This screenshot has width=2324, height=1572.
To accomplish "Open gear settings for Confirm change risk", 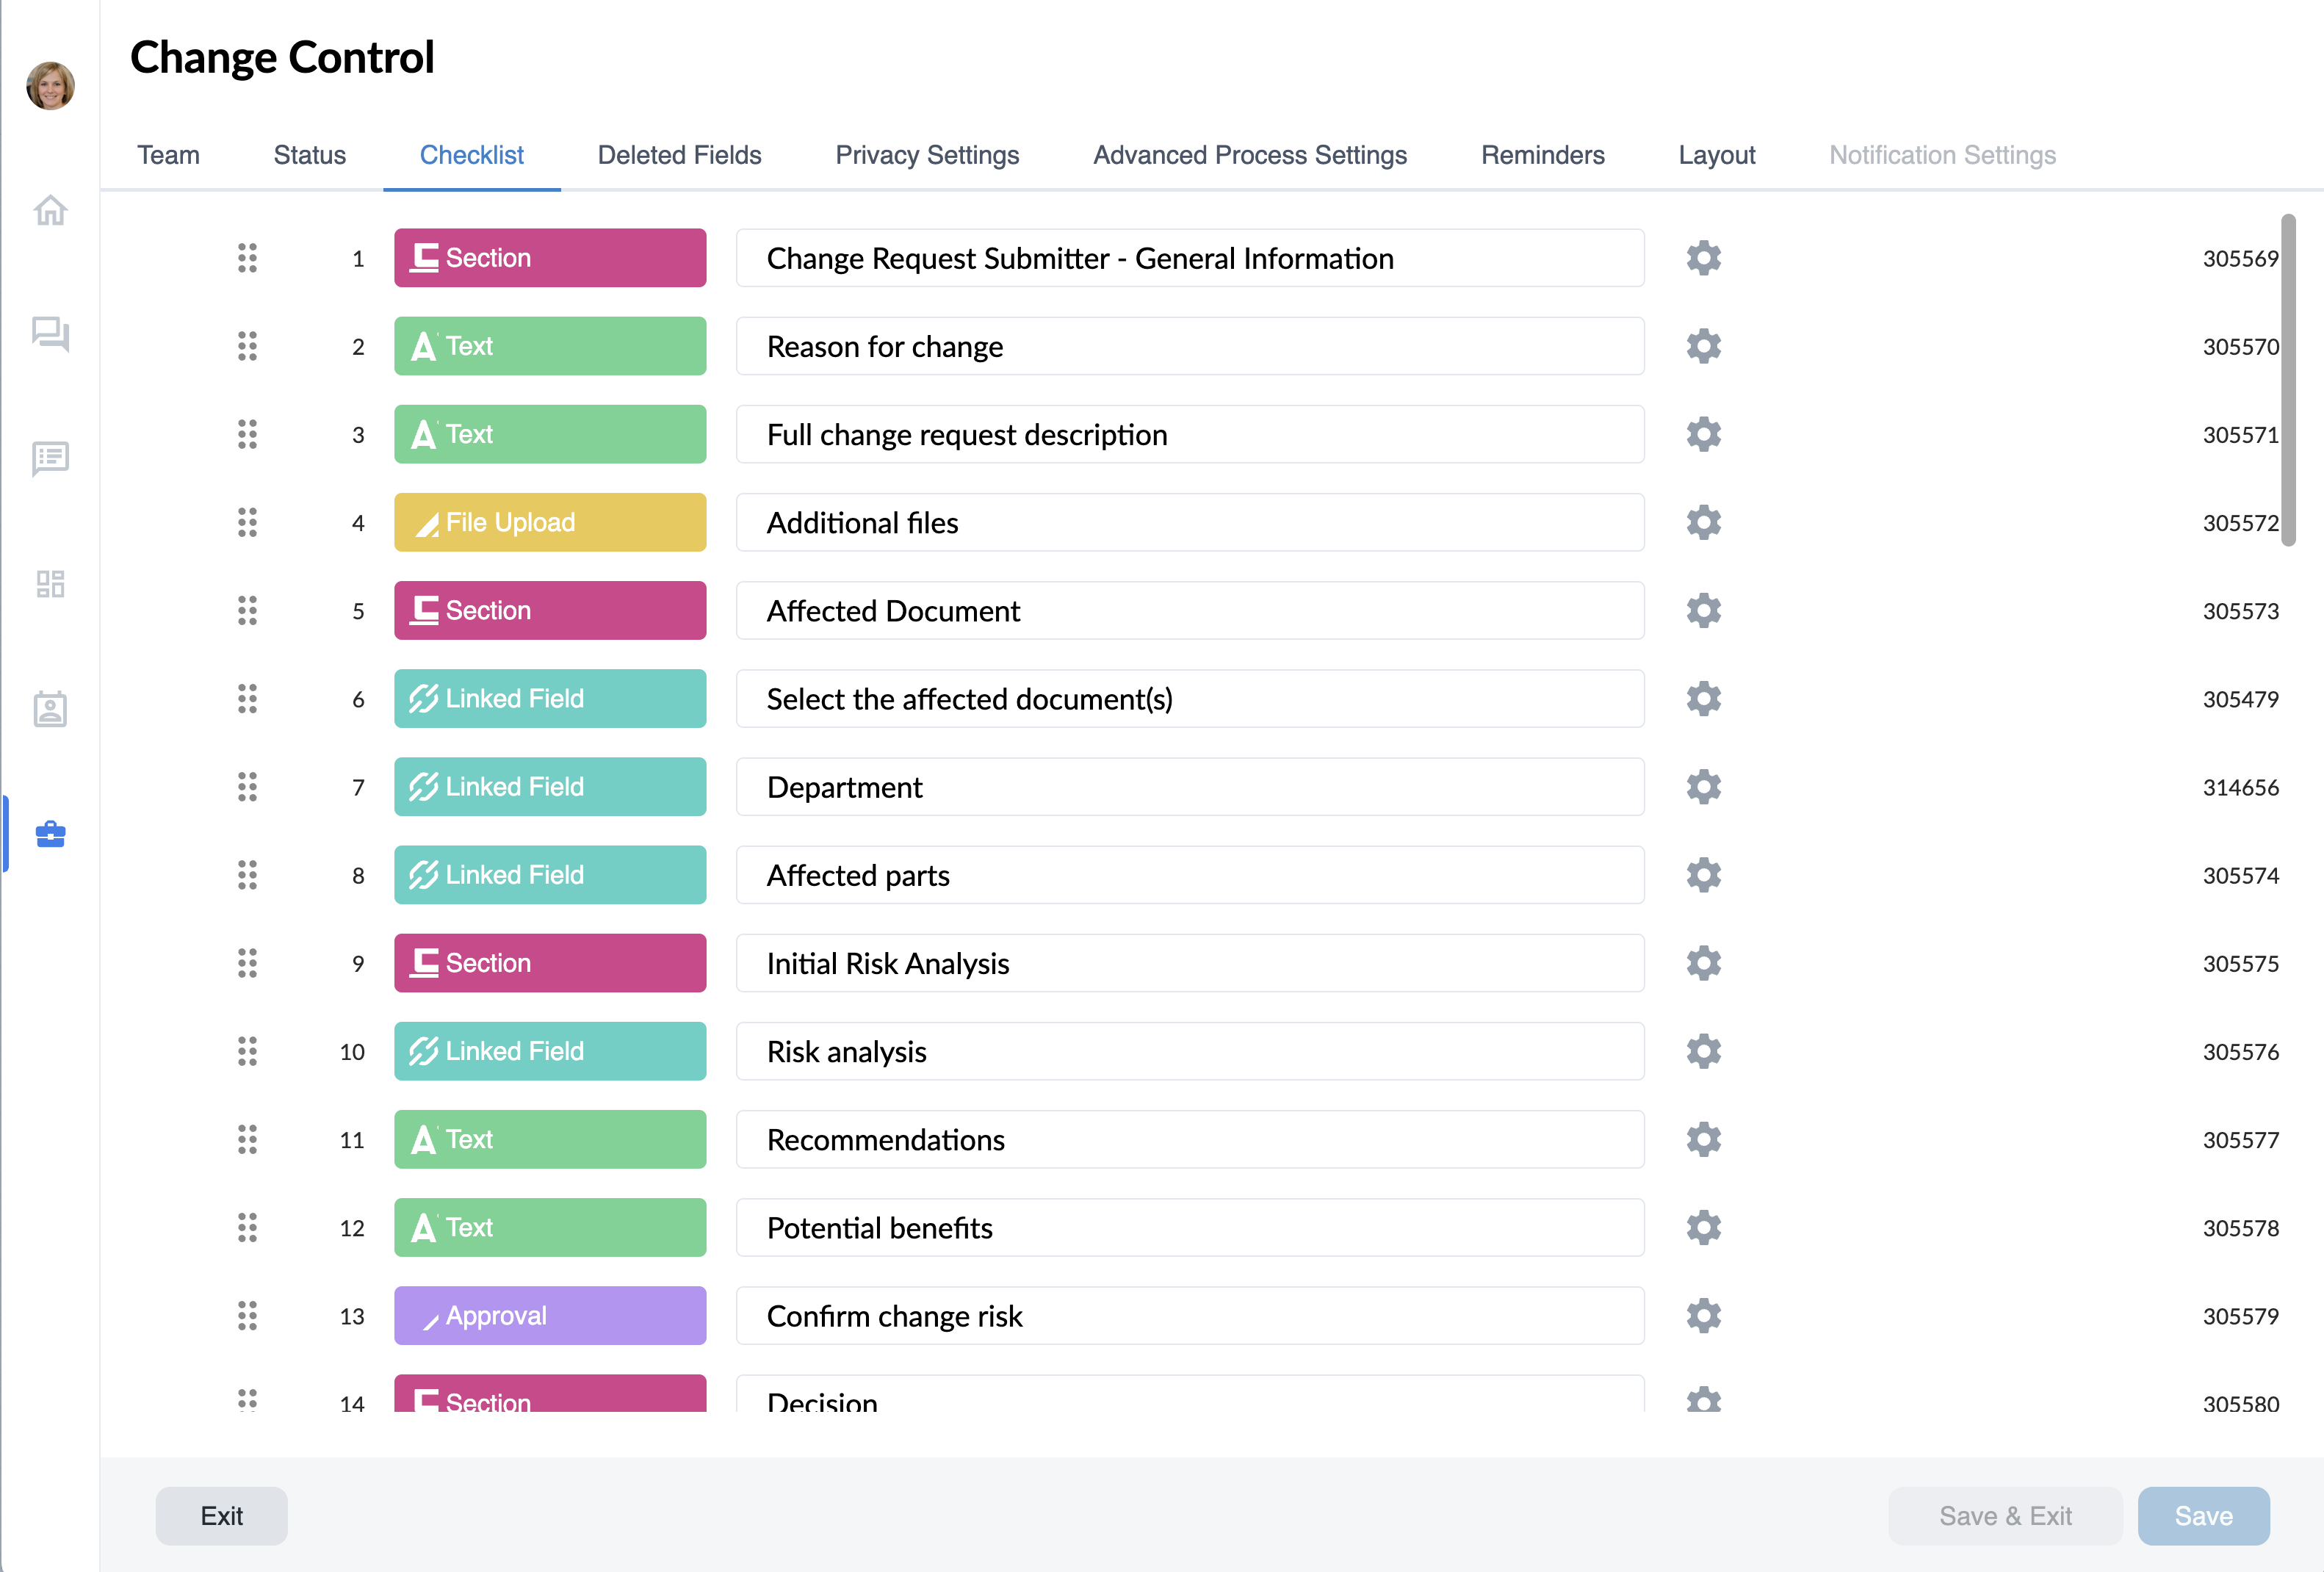I will 1703,1315.
